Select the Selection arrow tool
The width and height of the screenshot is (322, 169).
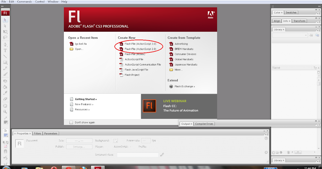point(5,20)
